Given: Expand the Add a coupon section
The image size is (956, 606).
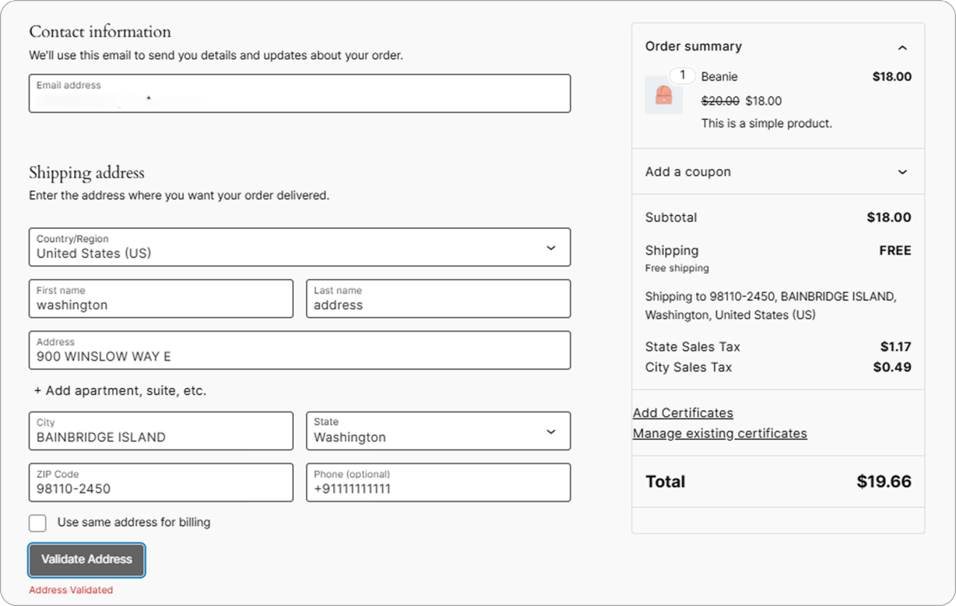Looking at the screenshot, I should pos(901,171).
